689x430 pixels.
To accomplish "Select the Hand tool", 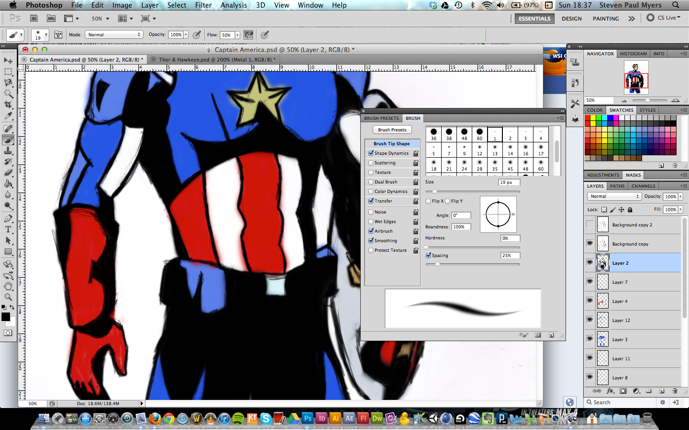I will click(8, 286).
